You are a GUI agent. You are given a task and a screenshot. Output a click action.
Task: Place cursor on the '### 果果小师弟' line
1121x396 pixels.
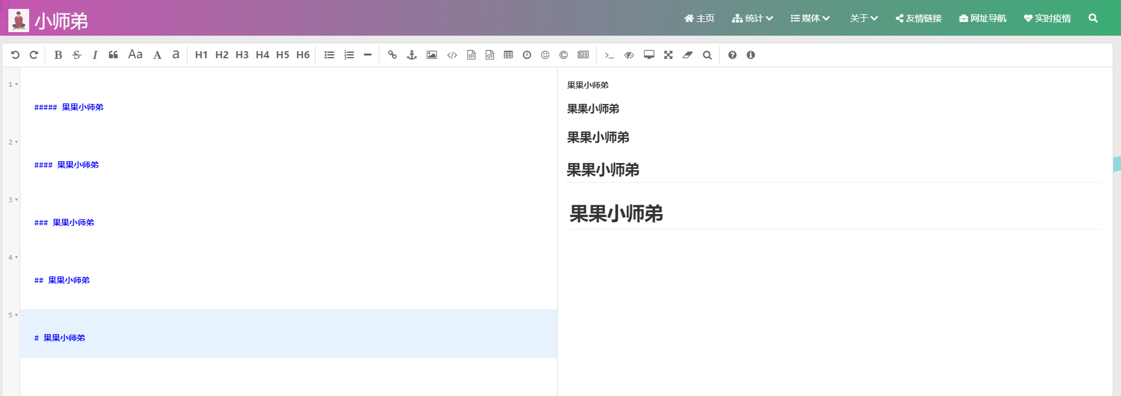[64, 222]
